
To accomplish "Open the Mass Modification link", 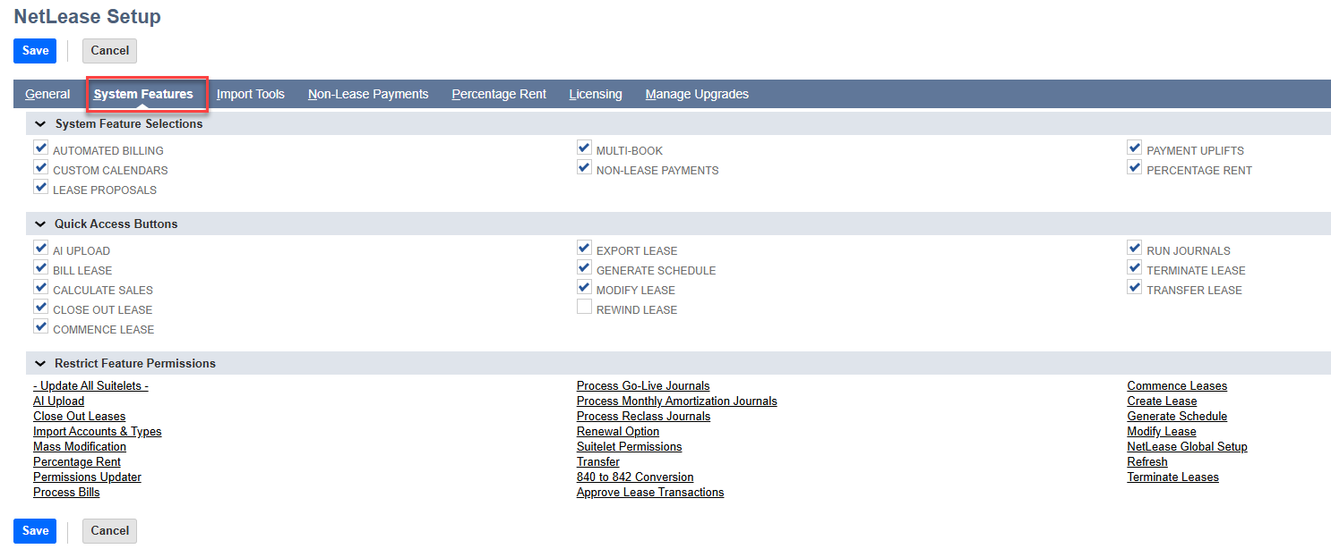I will coord(80,447).
